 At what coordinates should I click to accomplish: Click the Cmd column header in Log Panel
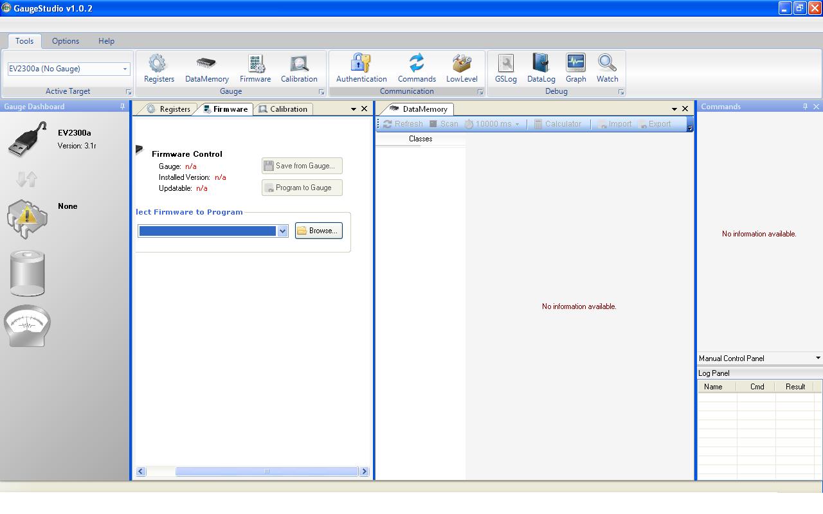tap(757, 387)
